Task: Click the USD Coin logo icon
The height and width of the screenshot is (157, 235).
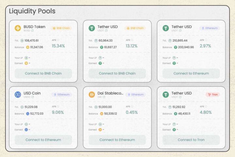Action: (x=18, y=95)
